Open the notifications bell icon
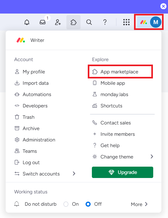Image resolution: width=168 pixels, height=218 pixels. 27,22
